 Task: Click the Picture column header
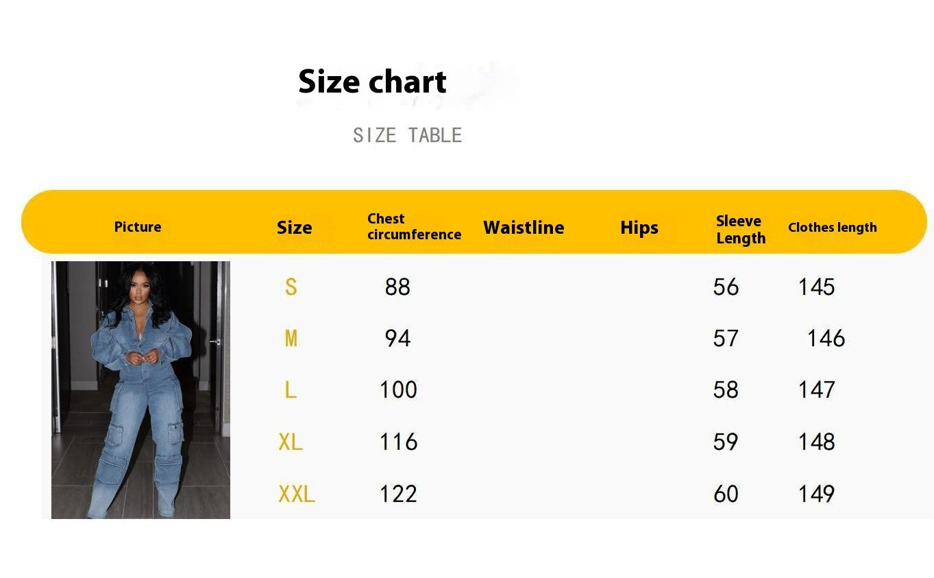138,227
